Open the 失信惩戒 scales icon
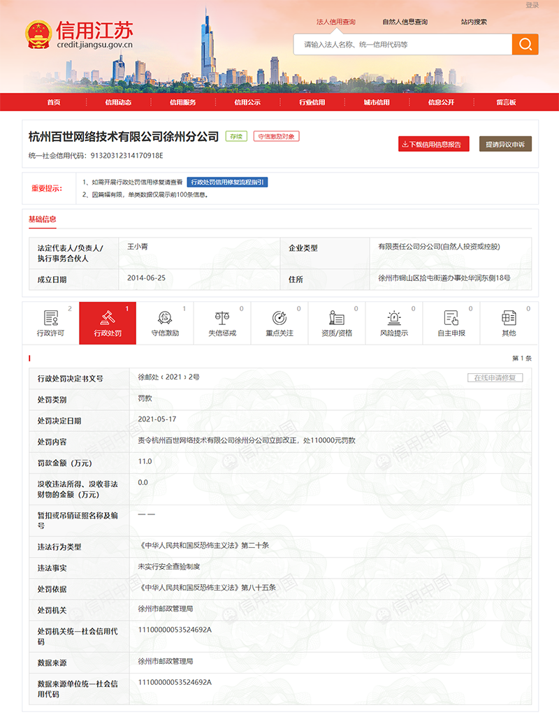 click(x=222, y=317)
